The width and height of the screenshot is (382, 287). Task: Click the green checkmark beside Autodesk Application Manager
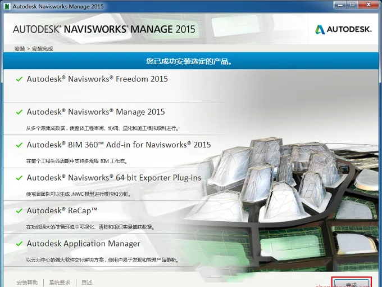pyautogui.click(x=19, y=244)
